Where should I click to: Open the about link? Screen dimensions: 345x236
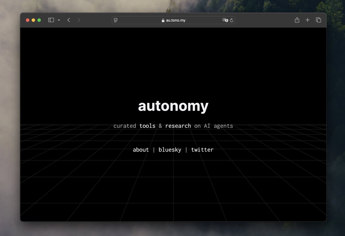click(141, 150)
